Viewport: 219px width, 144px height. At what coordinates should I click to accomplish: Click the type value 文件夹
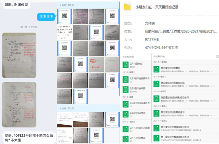tap(150, 23)
